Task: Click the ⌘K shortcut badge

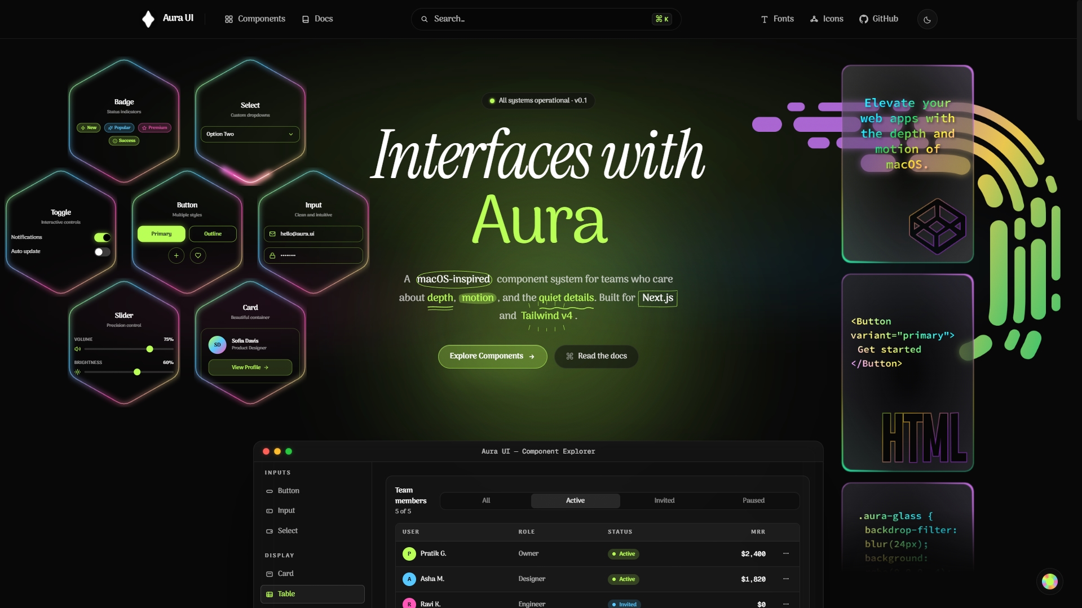Action: pos(662,19)
